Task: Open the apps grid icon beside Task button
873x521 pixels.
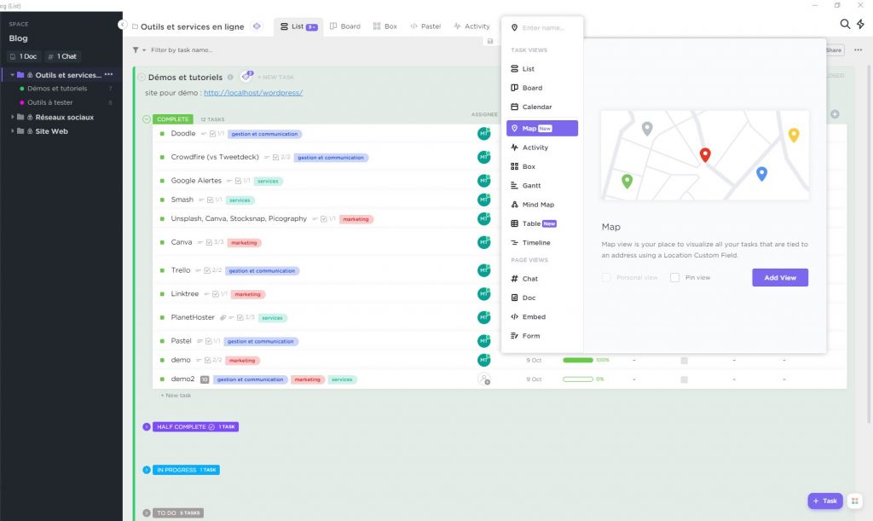Action: click(x=854, y=501)
